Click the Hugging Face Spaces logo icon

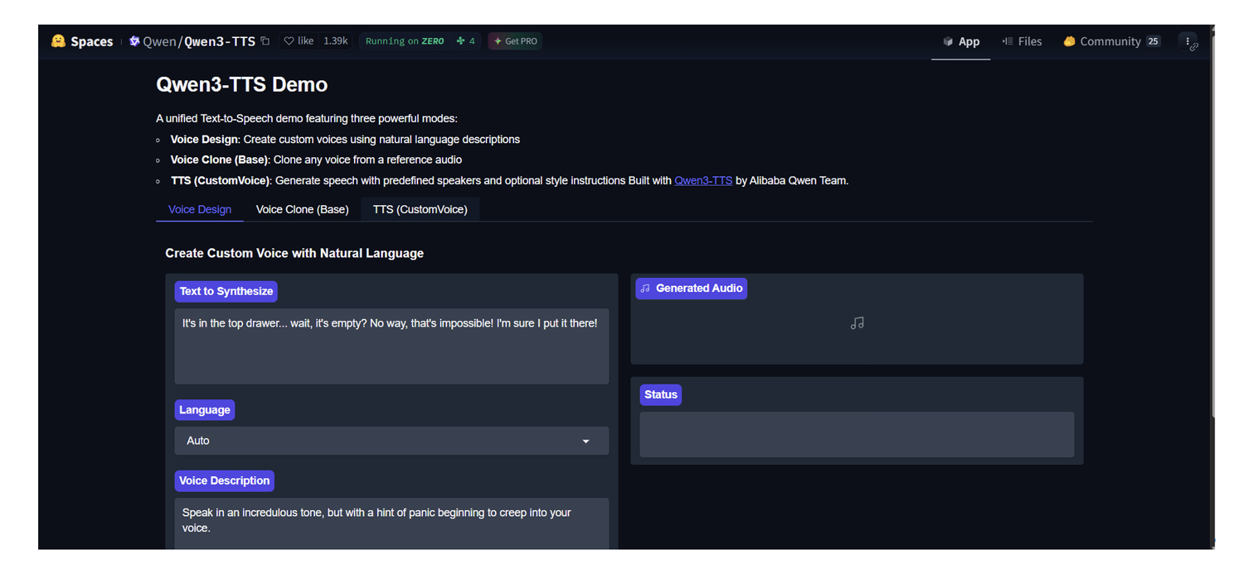coord(58,41)
